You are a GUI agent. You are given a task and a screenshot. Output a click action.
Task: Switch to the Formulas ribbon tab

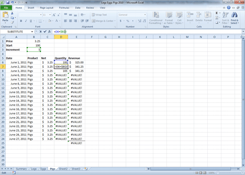(x=64, y=8)
